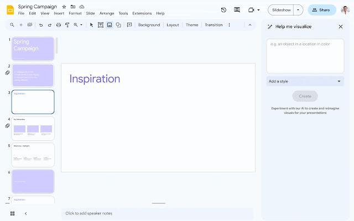Print the presentation
This screenshot has height=221, width=354.
tap(59, 25)
